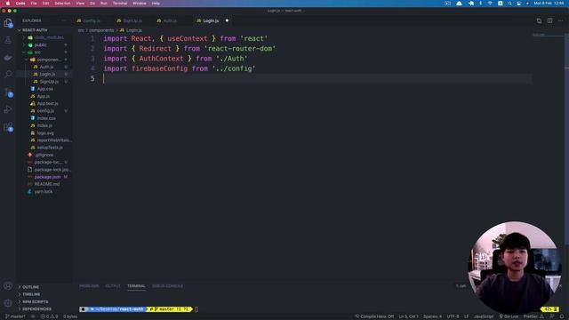Open the File menu
The height and width of the screenshot is (320, 569).
(34, 4)
